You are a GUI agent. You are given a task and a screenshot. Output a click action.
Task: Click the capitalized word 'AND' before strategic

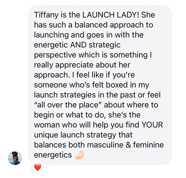tap(78, 45)
